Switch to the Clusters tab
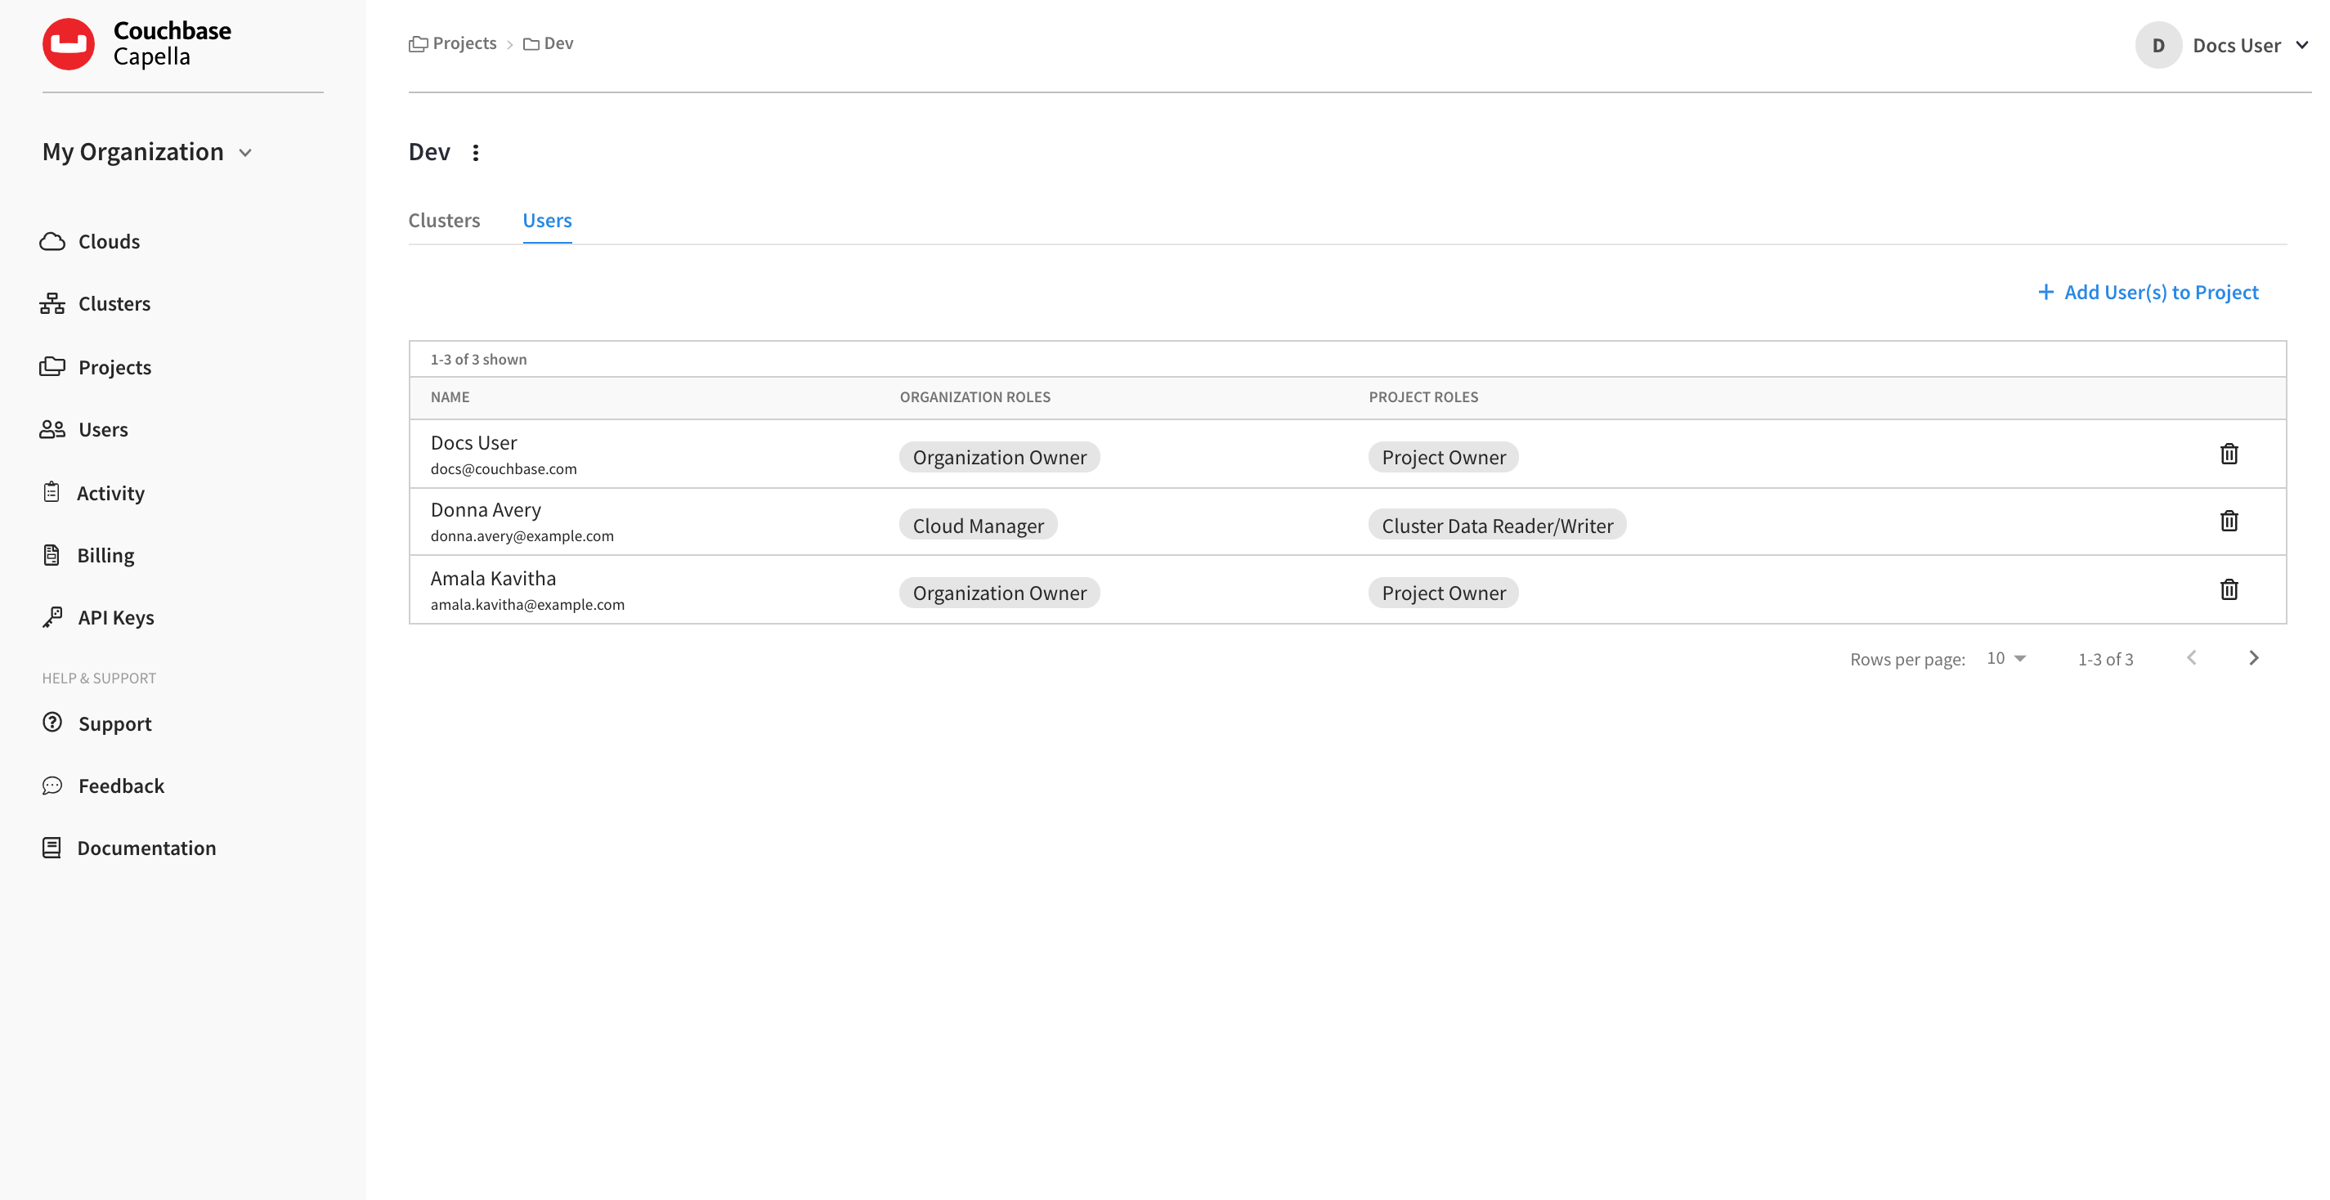 point(443,220)
